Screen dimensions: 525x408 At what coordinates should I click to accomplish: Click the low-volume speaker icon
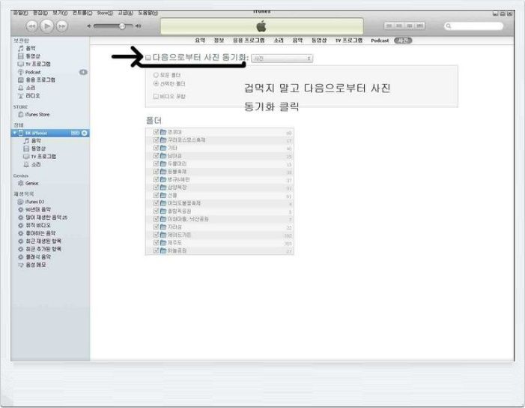89,25
